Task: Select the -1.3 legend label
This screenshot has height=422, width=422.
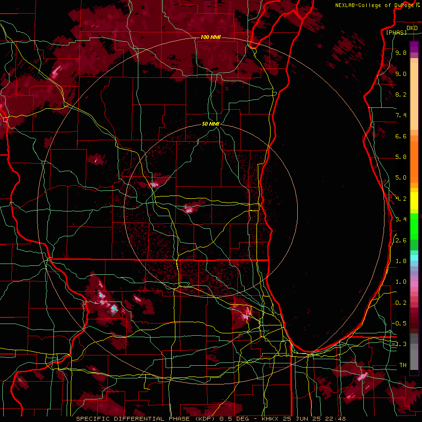Action: click(x=399, y=344)
